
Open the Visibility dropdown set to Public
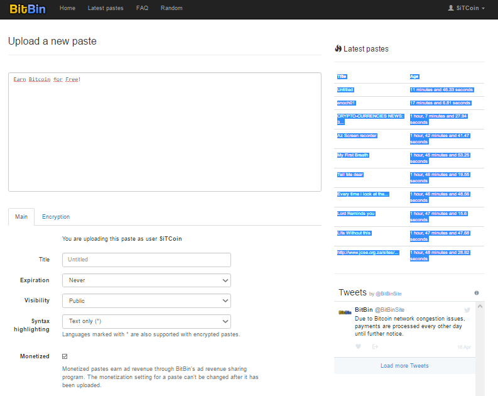[146, 300]
